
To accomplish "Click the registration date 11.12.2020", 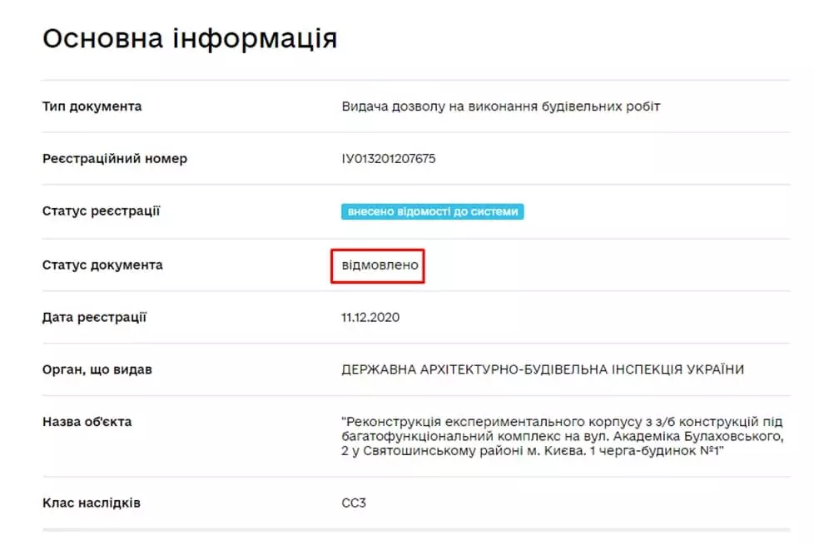I will (x=370, y=317).
